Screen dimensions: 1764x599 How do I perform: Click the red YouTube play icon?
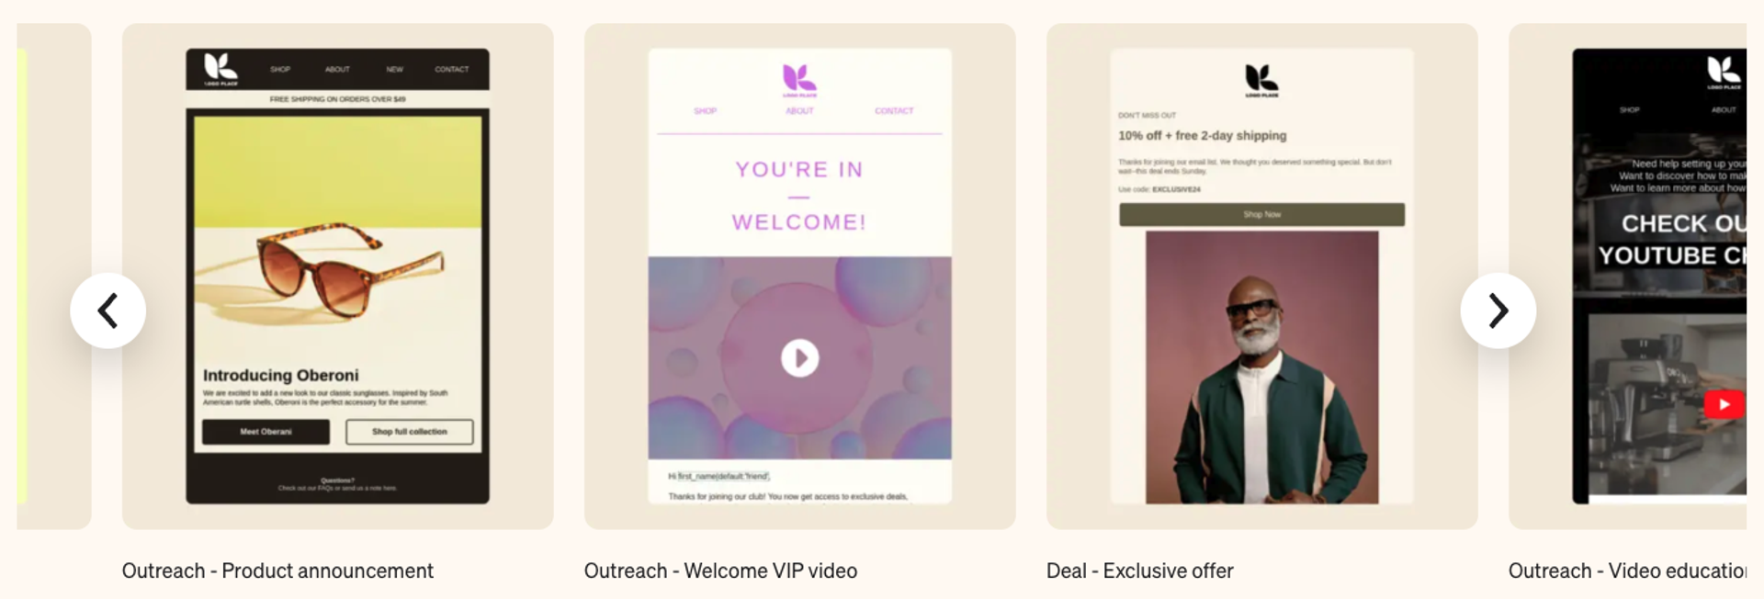coord(1724,404)
